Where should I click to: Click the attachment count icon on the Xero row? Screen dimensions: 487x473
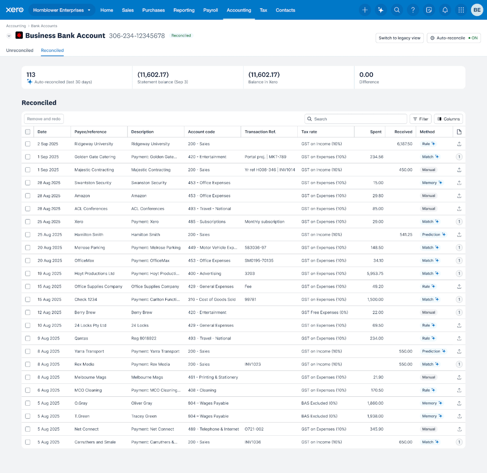click(459, 222)
